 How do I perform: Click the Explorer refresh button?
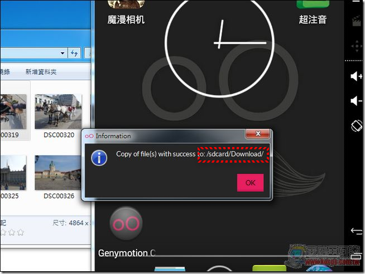[74, 53]
